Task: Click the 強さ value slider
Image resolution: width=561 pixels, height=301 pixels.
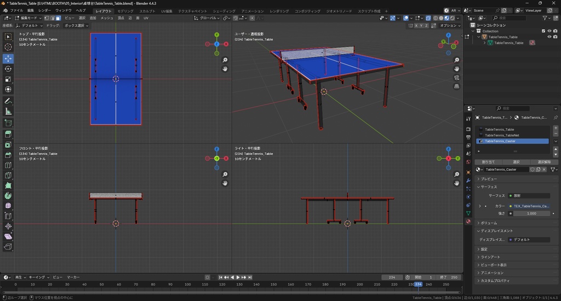Action: point(530,213)
